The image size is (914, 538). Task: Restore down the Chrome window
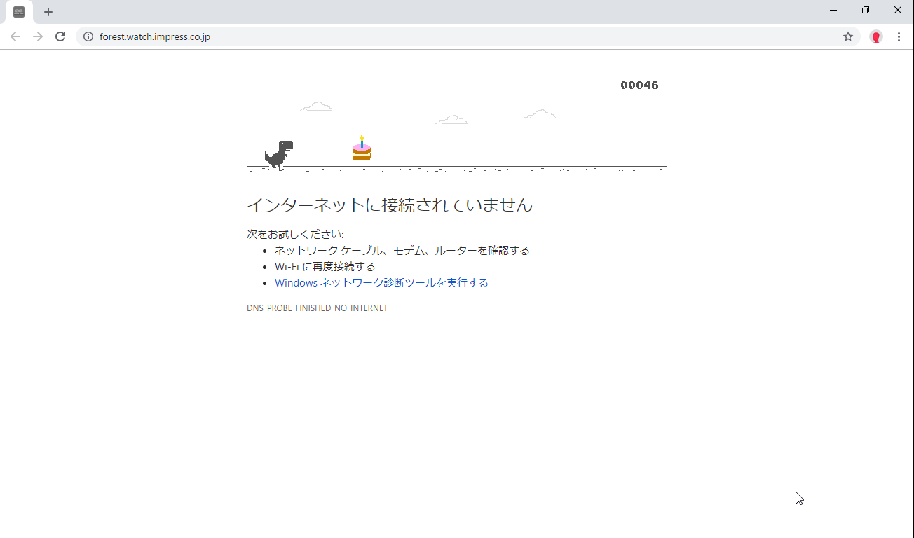(866, 10)
